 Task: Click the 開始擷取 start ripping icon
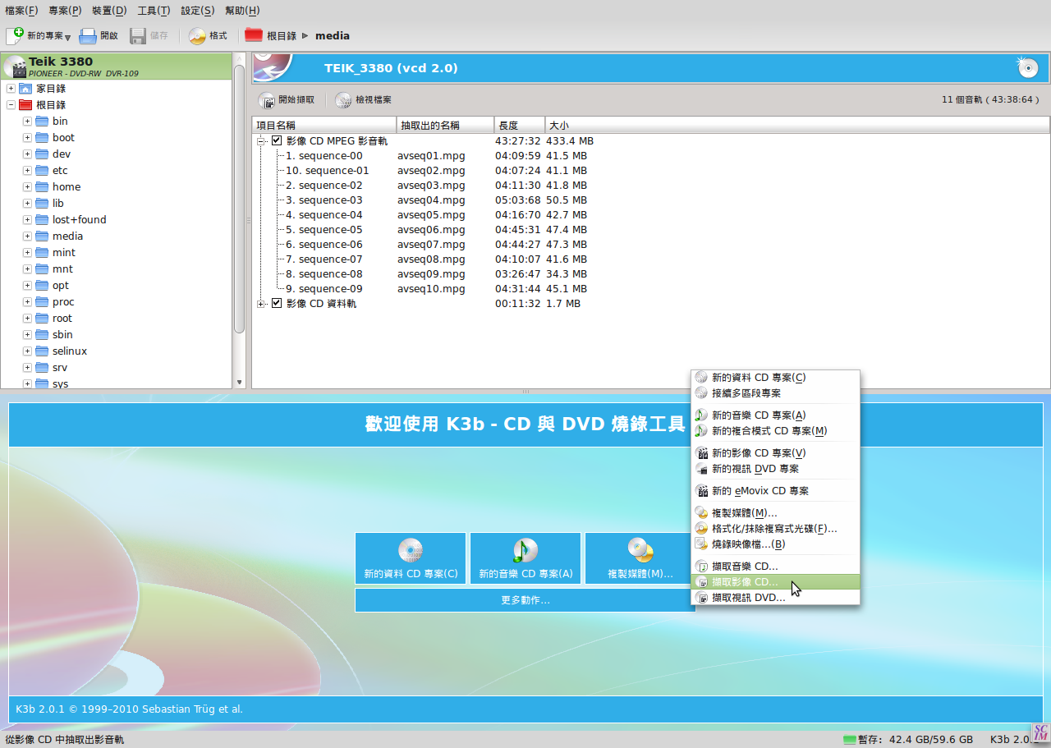(268, 100)
